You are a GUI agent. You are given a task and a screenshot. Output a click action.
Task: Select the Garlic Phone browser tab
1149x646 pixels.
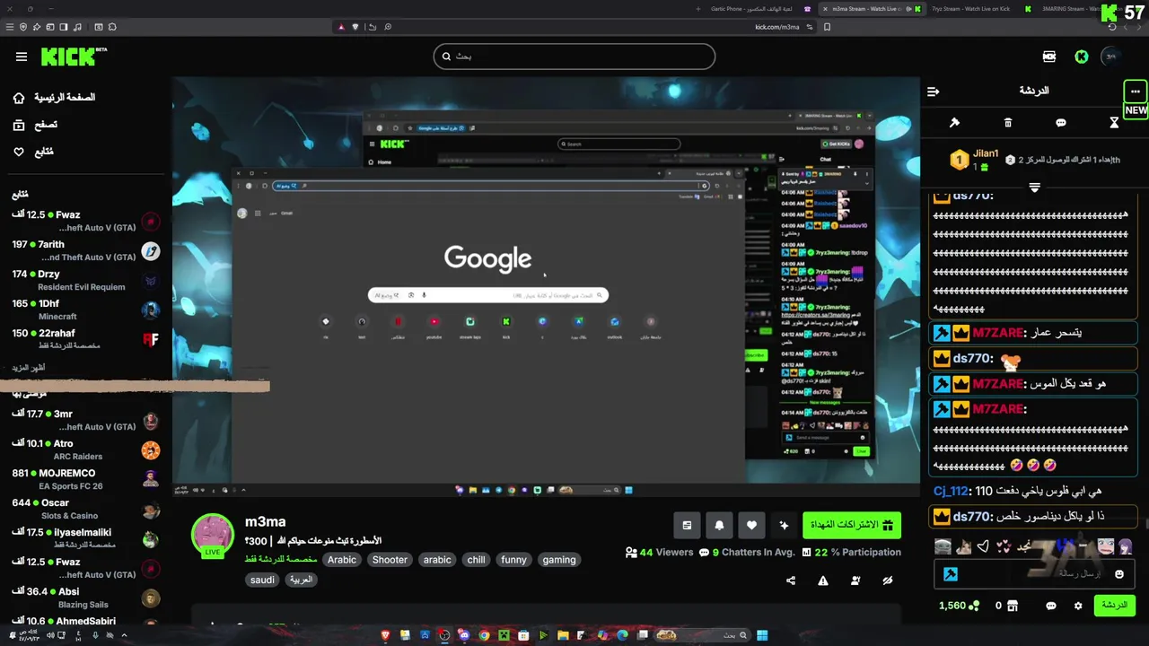(x=751, y=9)
